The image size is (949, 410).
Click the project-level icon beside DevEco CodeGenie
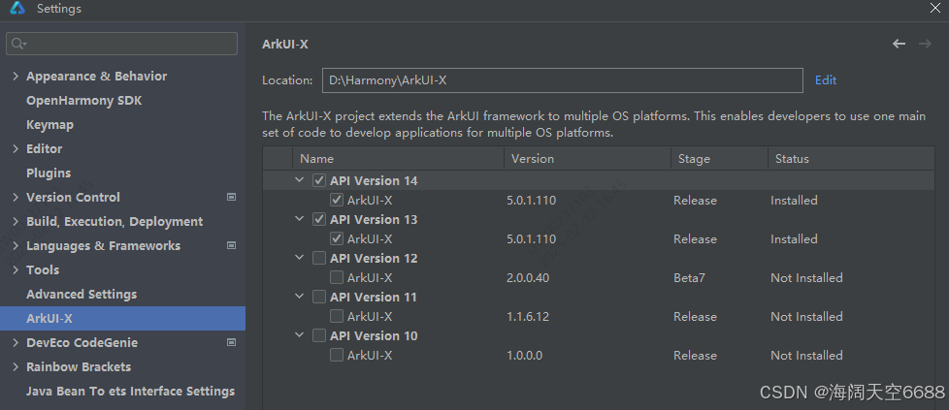(x=231, y=342)
